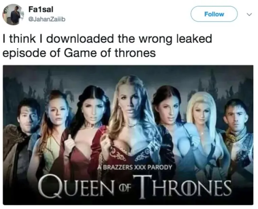Expand the tweet options chevron
Image resolution: width=258 pixels, height=209 pixels.
coord(249,15)
